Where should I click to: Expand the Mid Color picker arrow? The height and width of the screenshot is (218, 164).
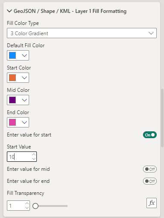24,100
